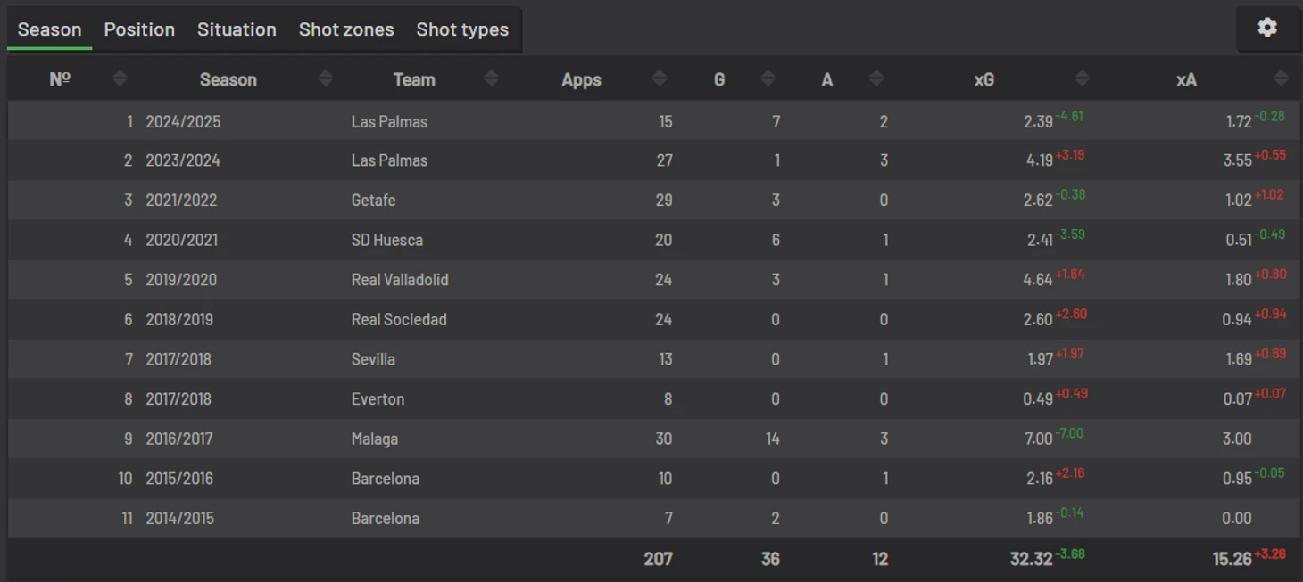The height and width of the screenshot is (582, 1303).
Task: Switch to the Situation tab
Action: 237,29
